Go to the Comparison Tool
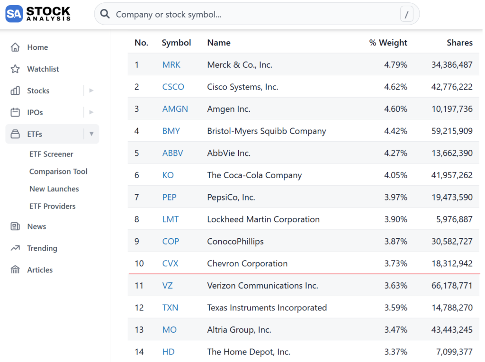Screen dimensions: 485x362 tap(58, 172)
